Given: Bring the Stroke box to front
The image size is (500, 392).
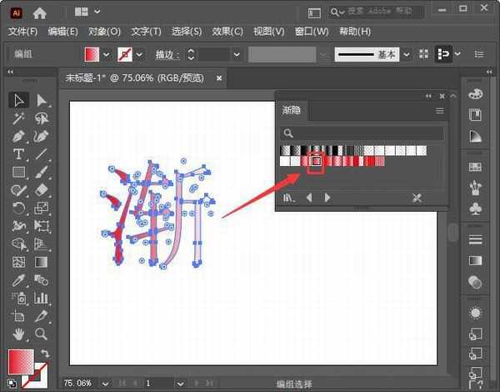Looking at the screenshot, I should pyautogui.click(x=35, y=377).
